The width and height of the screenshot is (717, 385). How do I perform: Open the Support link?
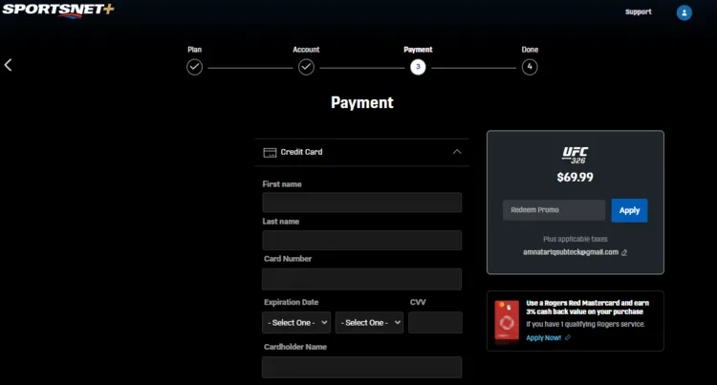point(638,12)
